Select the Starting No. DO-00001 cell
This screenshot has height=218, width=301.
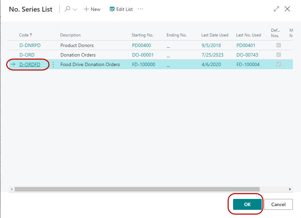point(144,55)
